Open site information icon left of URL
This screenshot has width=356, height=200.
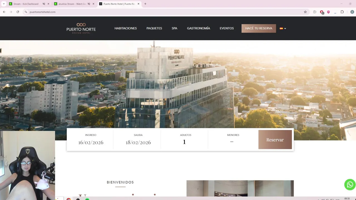pos(26,12)
